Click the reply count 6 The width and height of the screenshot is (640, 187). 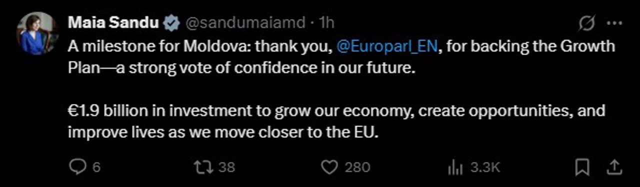[x=96, y=167]
